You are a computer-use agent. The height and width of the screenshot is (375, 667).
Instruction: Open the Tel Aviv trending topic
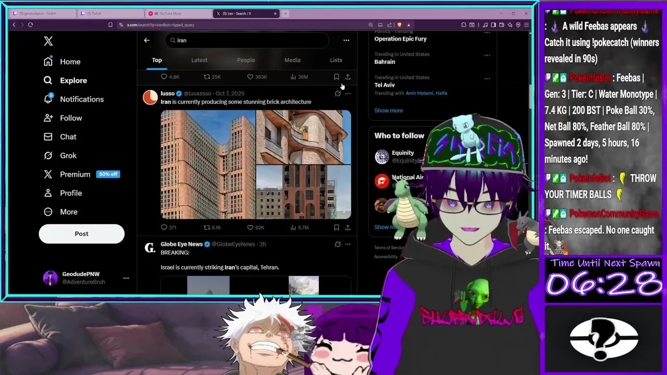[385, 85]
